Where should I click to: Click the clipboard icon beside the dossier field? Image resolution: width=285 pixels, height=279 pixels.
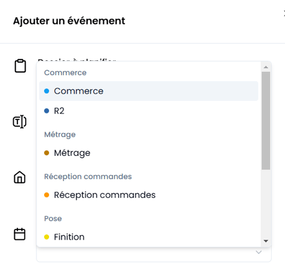tap(20, 66)
